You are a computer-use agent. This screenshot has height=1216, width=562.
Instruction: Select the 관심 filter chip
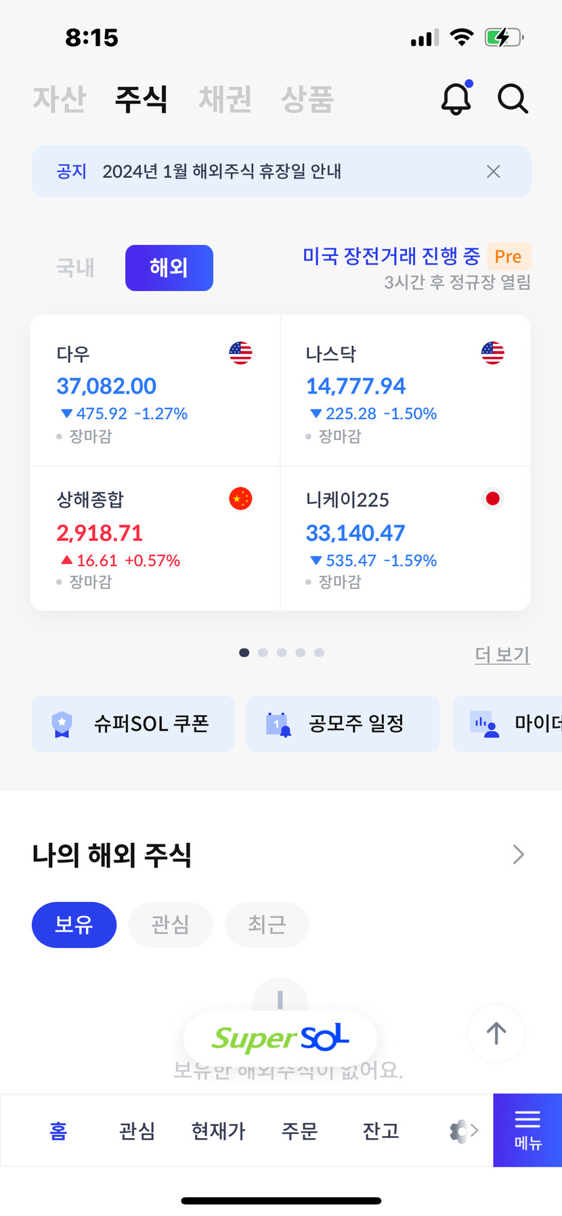[x=171, y=925]
